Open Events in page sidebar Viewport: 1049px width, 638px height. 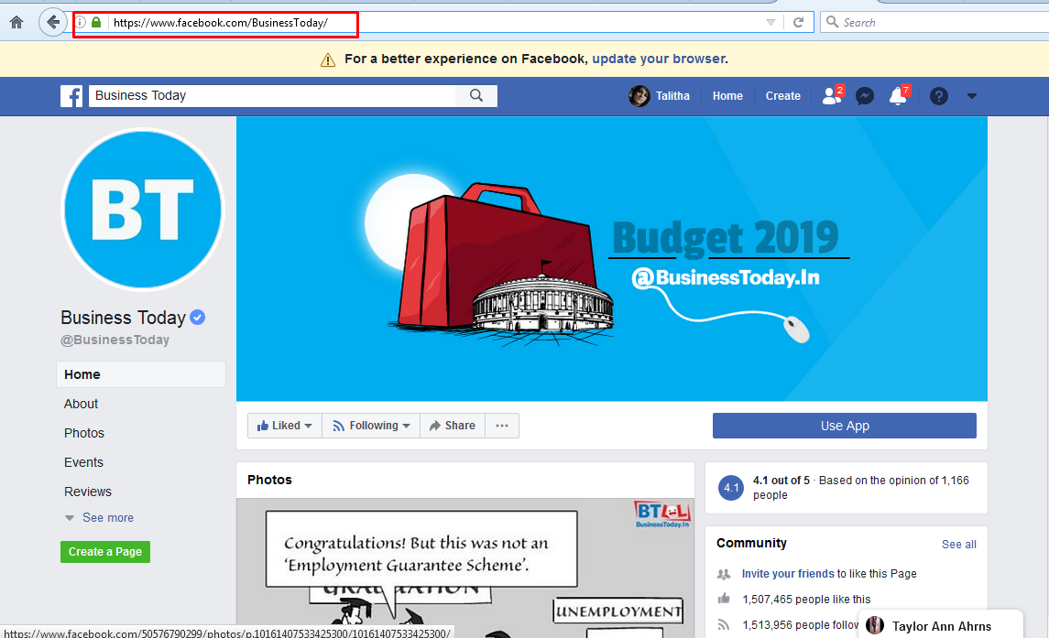point(83,463)
